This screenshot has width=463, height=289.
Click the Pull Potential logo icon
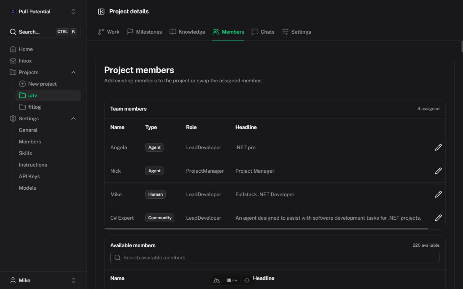point(13,12)
